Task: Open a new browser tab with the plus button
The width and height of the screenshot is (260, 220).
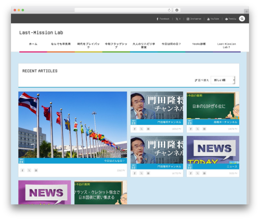Action: (246, 11)
